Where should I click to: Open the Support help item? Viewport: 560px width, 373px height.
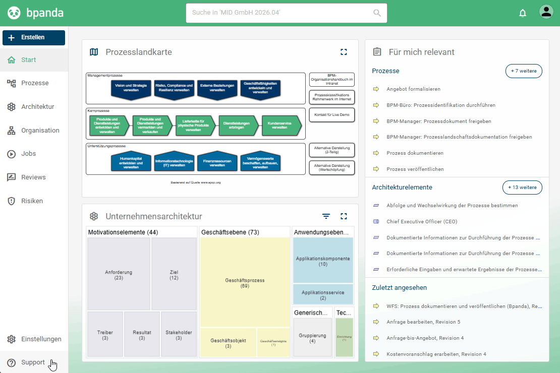pyautogui.click(x=34, y=362)
